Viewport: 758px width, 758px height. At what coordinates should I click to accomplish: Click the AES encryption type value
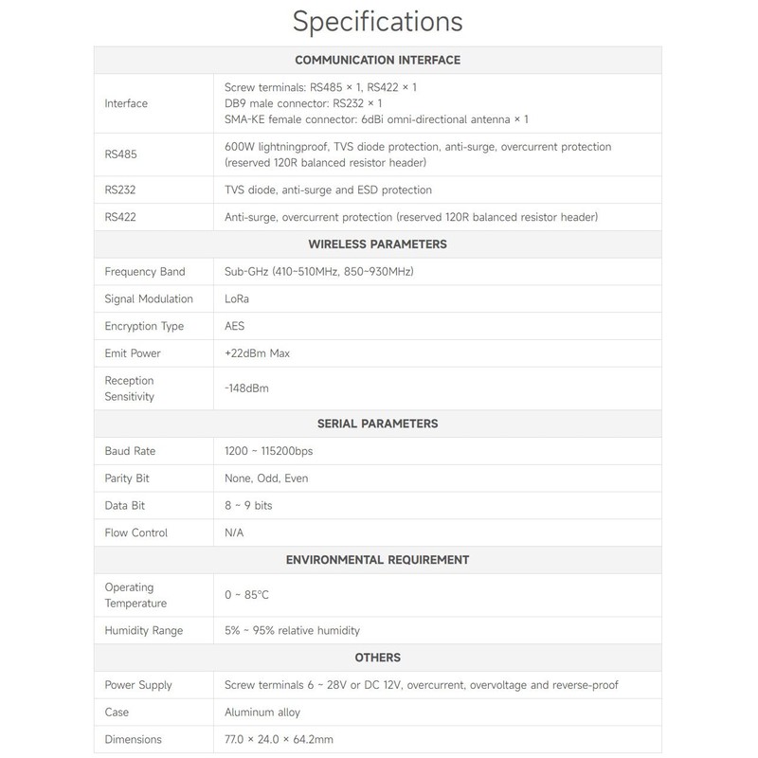click(234, 326)
